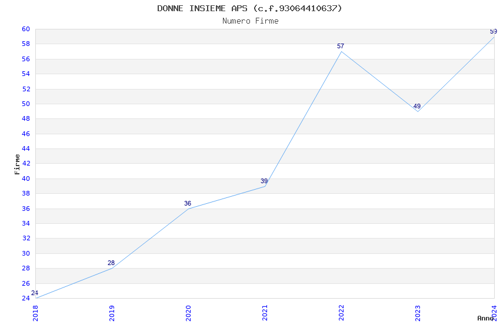
Task: Click the subtitle Numero Firme
Action: tap(251, 21)
